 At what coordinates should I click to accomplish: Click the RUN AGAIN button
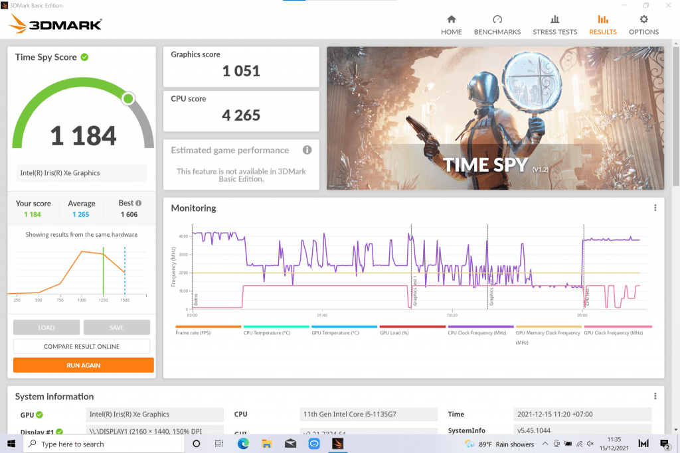coord(83,365)
